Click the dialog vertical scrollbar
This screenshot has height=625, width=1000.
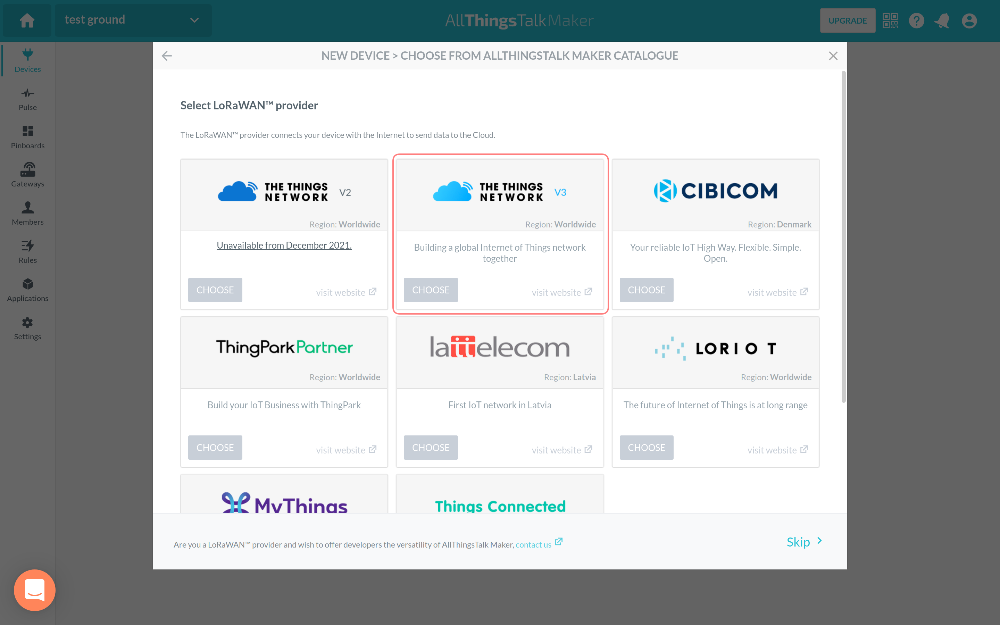[x=843, y=236]
